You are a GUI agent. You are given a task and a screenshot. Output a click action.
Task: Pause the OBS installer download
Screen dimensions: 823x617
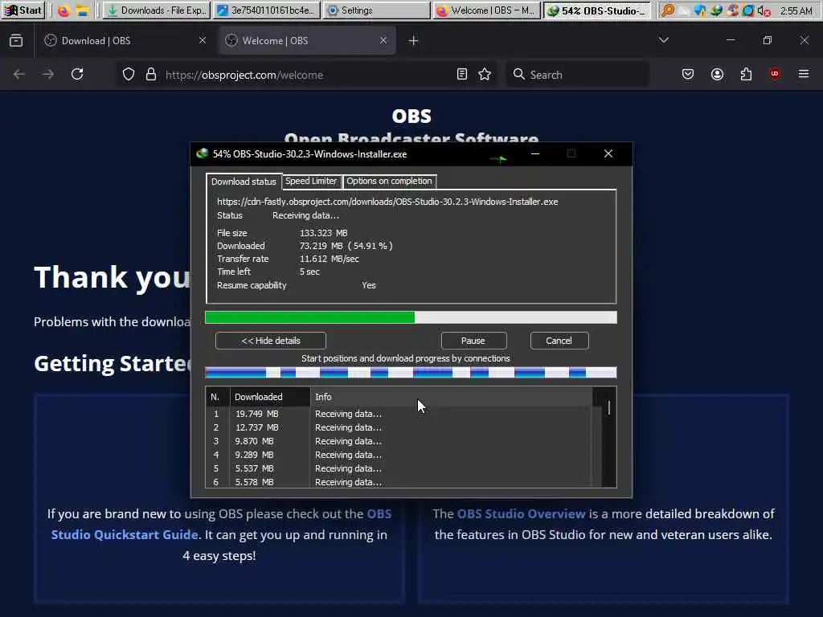[473, 341]
